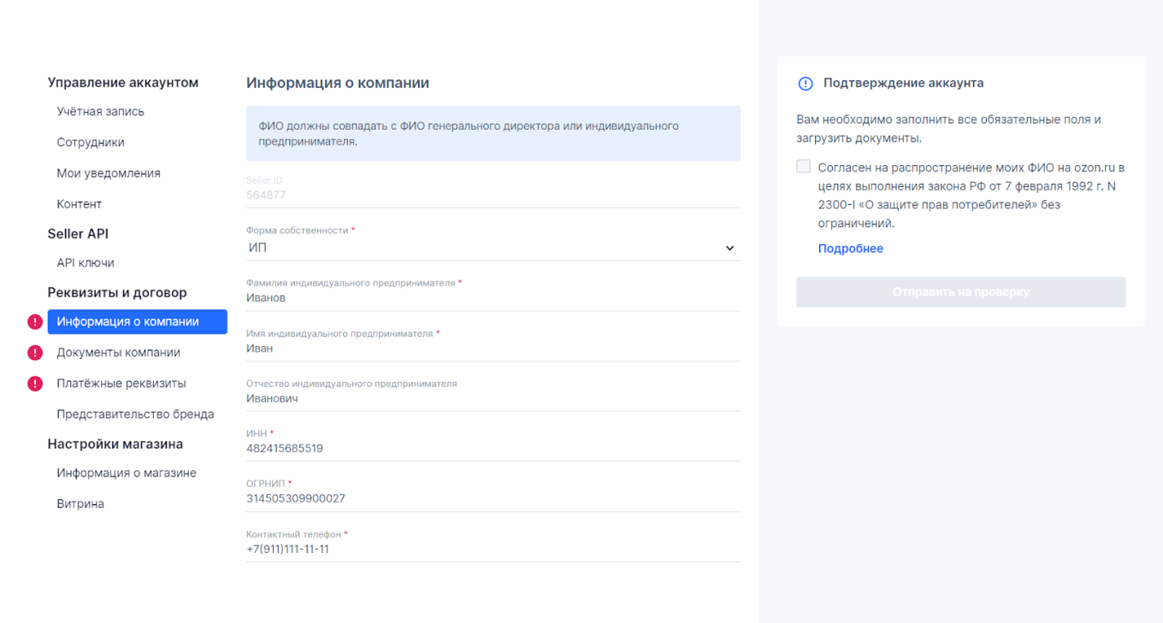This screenshot has width=1163, height=623.
Task: Click the alert icon next to Документы компании
Action: 35,353
